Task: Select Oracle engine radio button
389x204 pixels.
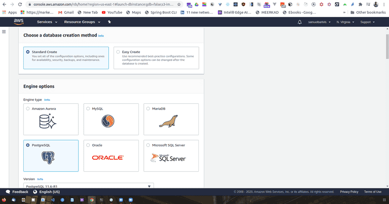Action: pos(88,145)
